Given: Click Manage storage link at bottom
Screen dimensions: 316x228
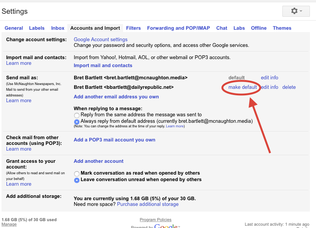Looking at the screenshot, I should [x=9, y=225].
